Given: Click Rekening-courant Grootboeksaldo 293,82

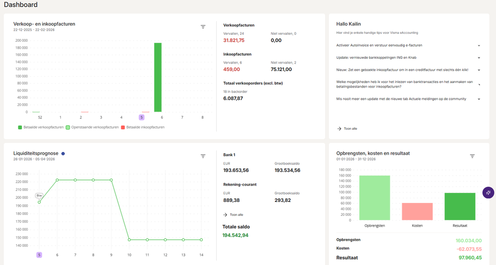Looking at the screenshot, I should click(x=282, y=200).
